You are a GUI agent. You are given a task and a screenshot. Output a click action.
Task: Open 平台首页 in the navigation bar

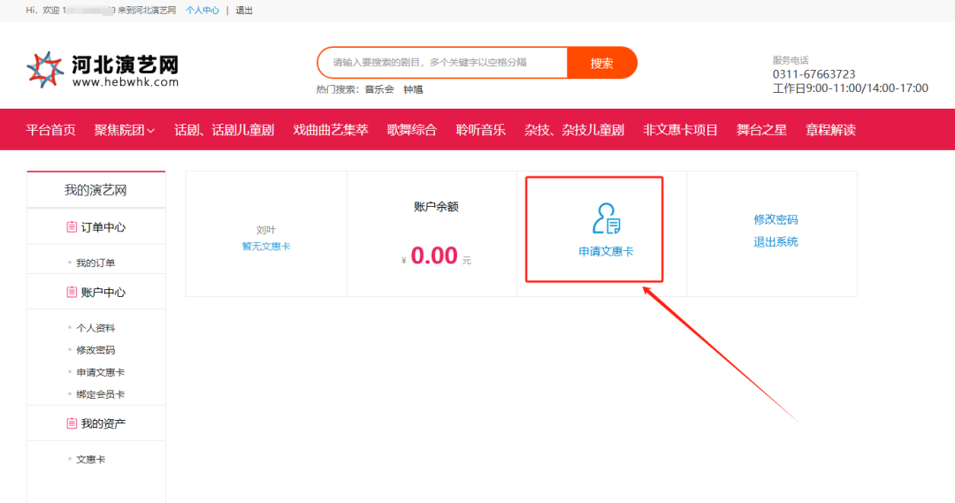tap(50, 130)
